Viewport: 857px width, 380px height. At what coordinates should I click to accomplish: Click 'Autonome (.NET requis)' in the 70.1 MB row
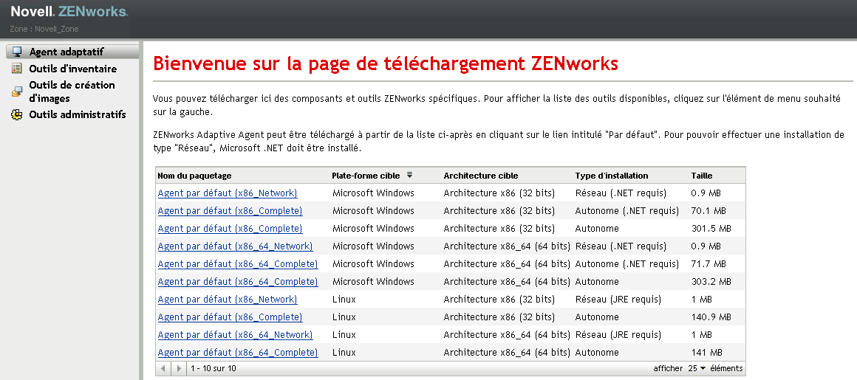(x=627, y=211)
